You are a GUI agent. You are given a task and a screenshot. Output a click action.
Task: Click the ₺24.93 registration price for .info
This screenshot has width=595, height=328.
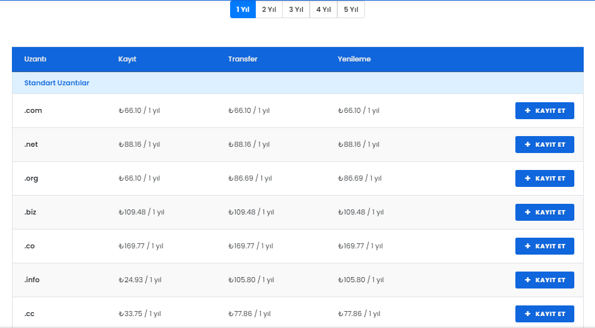(139, 280)
